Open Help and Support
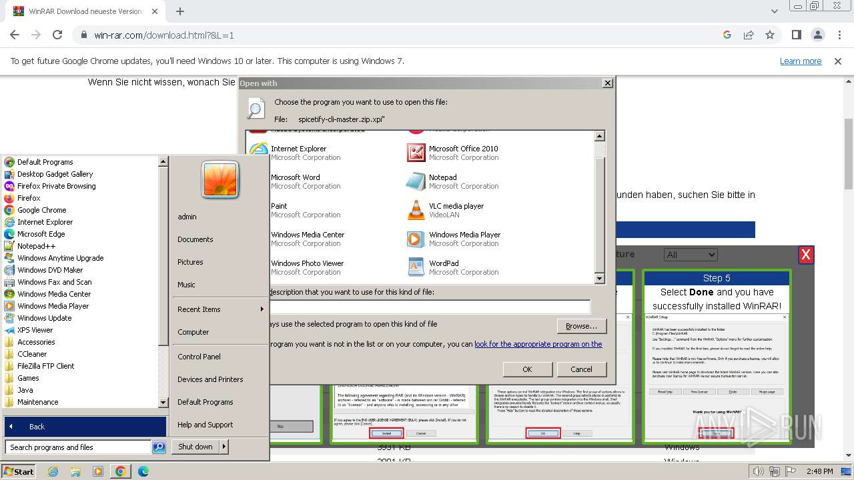The height and width of the screenshot is (480, 854). pos(205,425)
